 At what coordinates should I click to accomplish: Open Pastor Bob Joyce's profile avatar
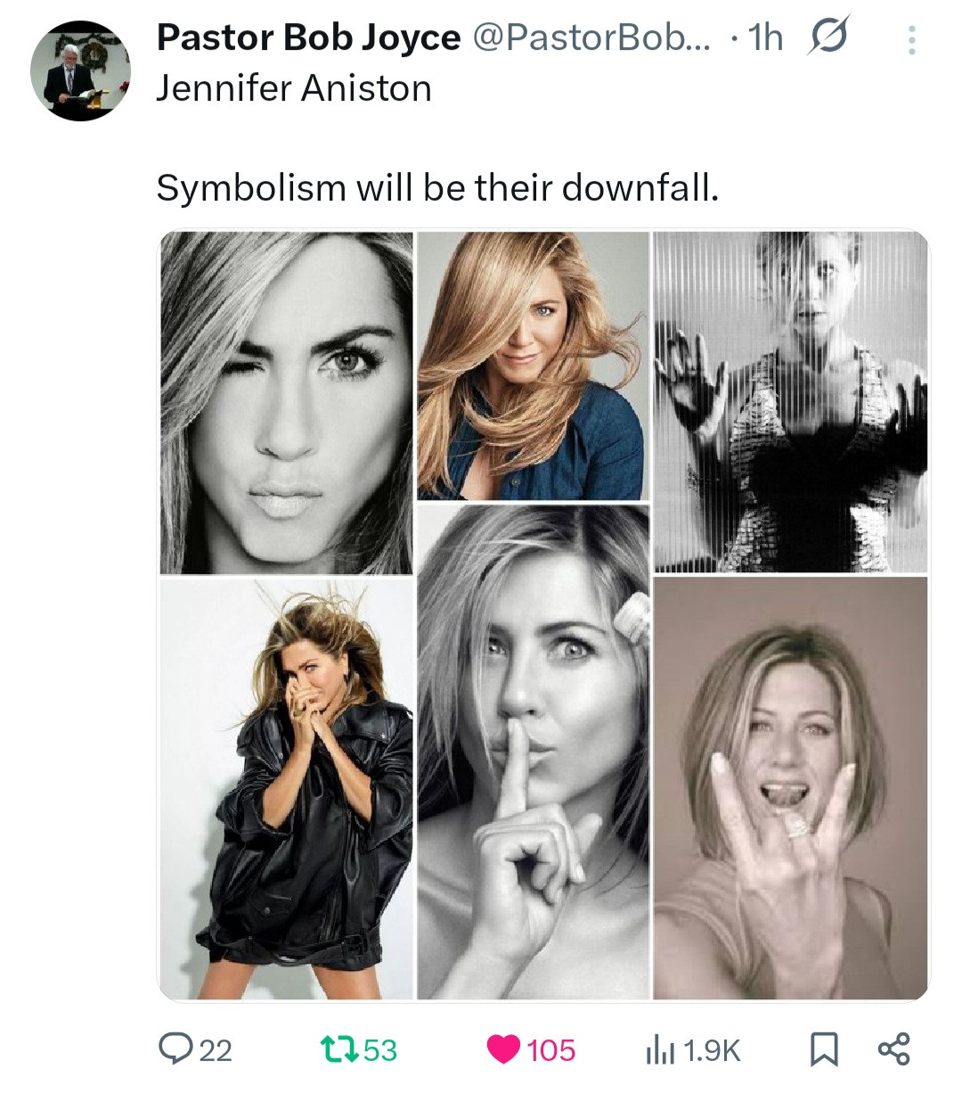80,71
